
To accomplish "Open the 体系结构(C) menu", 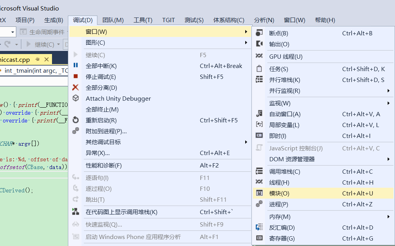I will 229,20.
